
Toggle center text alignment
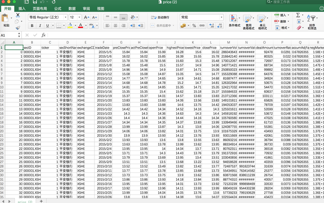click(116, 26)
